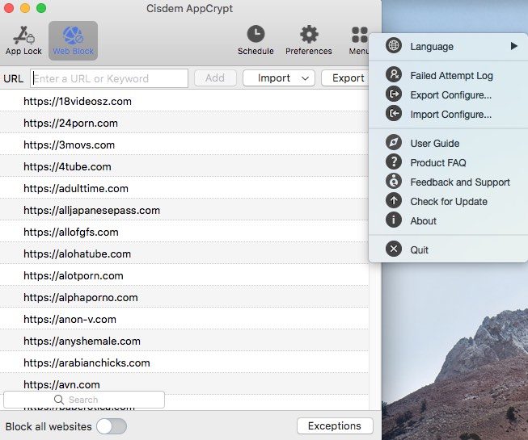
Task: Open User Guide menu entry
Action: click(435, 144)
